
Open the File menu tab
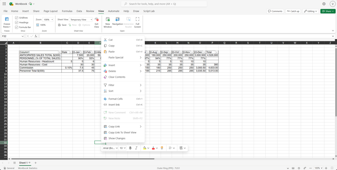point(6,11)
